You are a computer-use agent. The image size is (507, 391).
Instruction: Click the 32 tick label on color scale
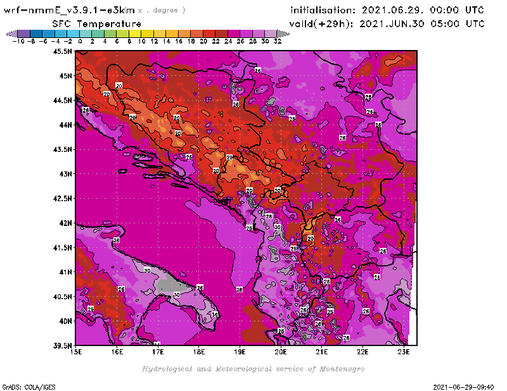[x=278, y=41]
